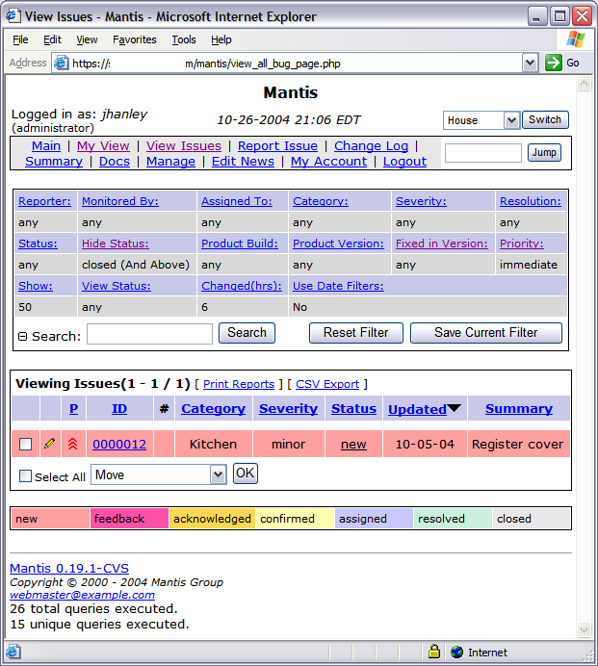Click the Logout link
598x666 pixels.
click(404, 162)
